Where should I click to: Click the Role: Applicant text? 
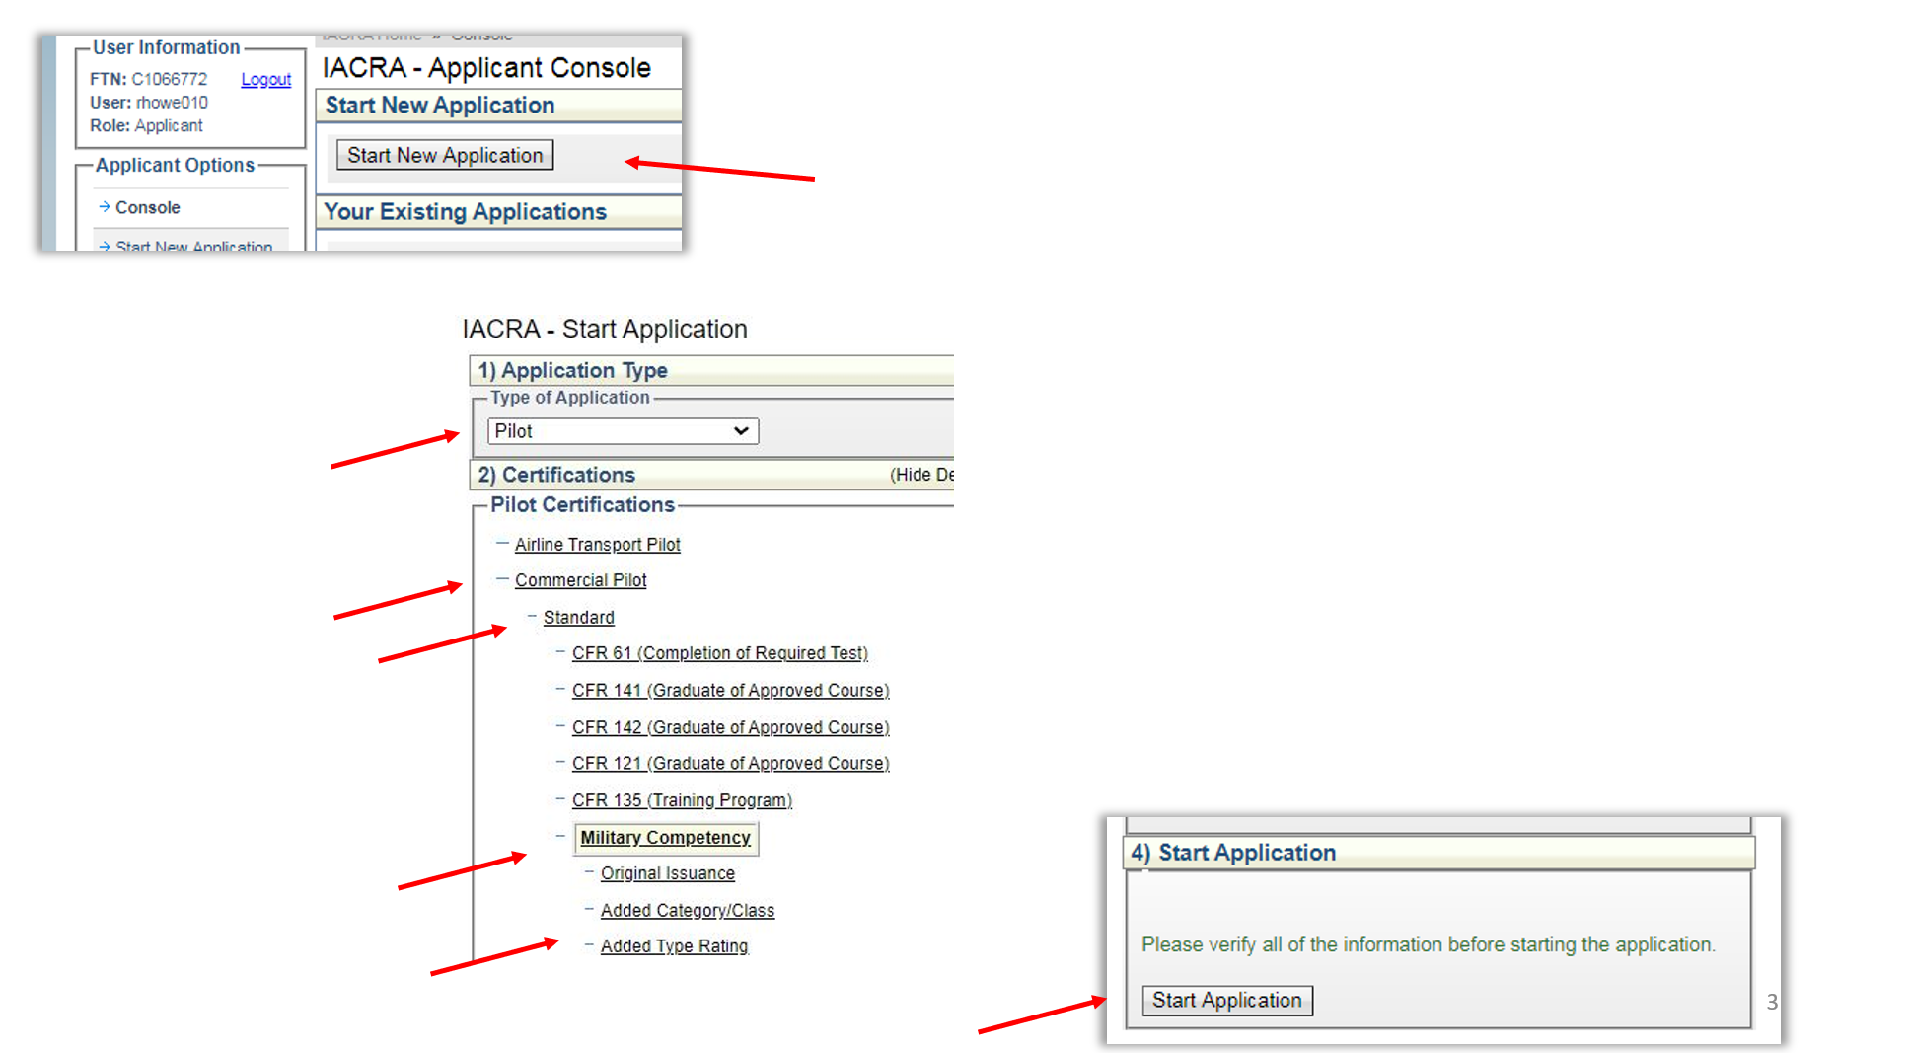click(146, 126)
